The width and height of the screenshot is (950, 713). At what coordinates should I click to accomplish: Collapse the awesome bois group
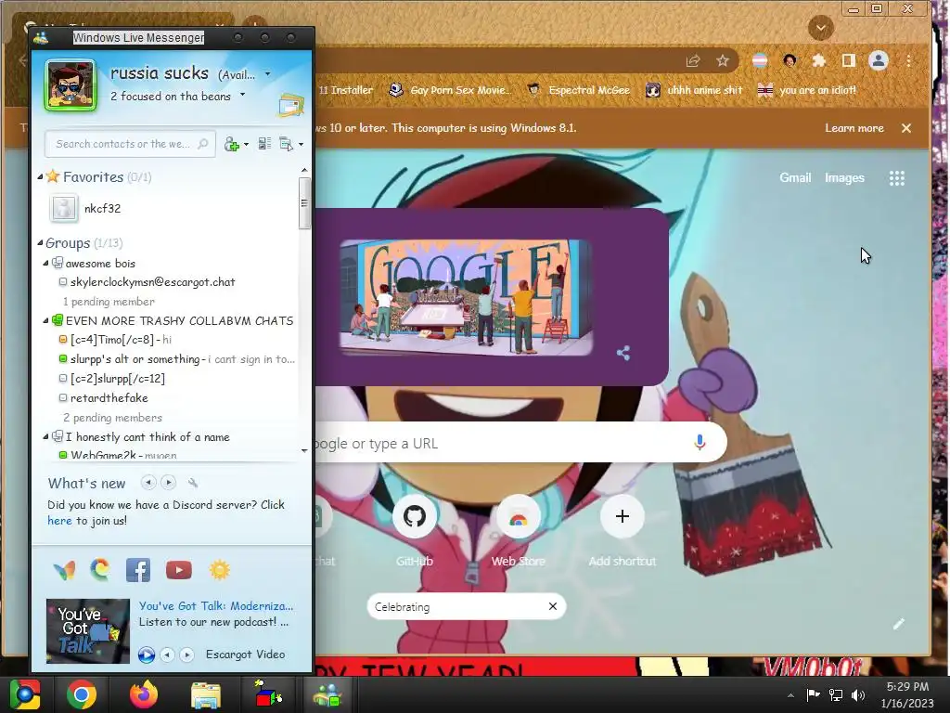pyautogui.click(x=45, y=263)
